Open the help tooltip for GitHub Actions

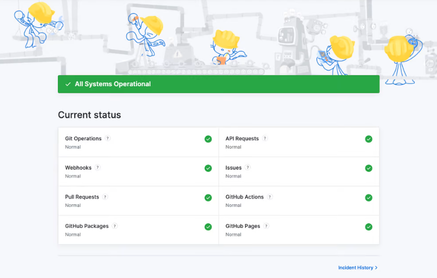(x=269, y=197)
